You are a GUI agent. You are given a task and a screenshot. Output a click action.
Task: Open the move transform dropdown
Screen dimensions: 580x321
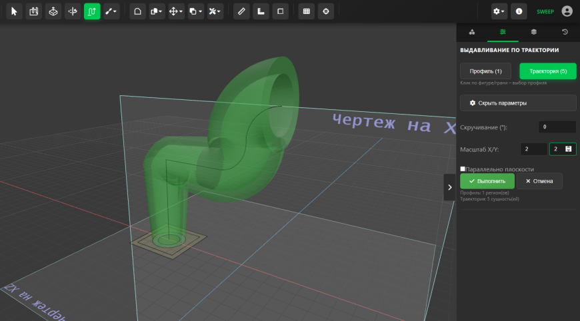177,11
